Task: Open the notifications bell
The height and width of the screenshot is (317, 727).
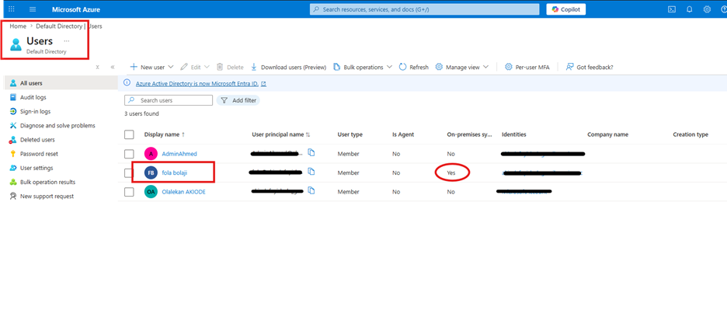Action: [689, 9]
